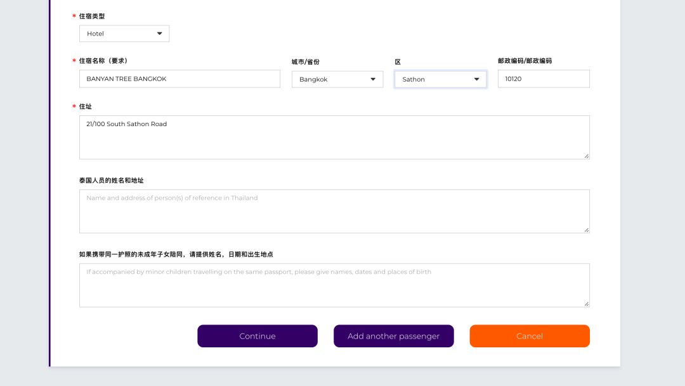The width and height of the screenshot is (685, 386).
Task: Focus the postal code field showing 10120
Action: pyautogui.click(x=544, y=79)
